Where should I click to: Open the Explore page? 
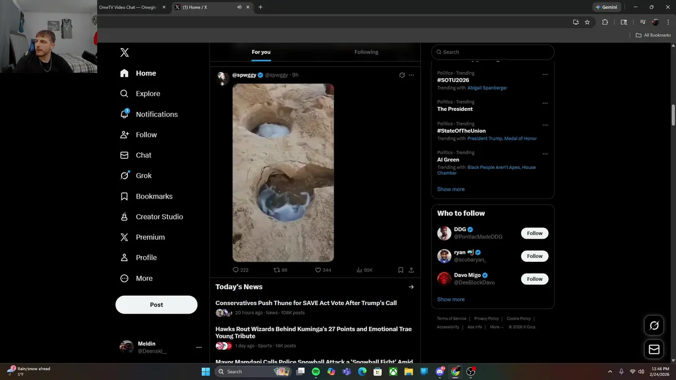click(140, 93)
